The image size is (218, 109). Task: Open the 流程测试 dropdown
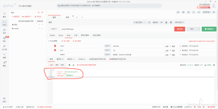[x=27, y=17]
